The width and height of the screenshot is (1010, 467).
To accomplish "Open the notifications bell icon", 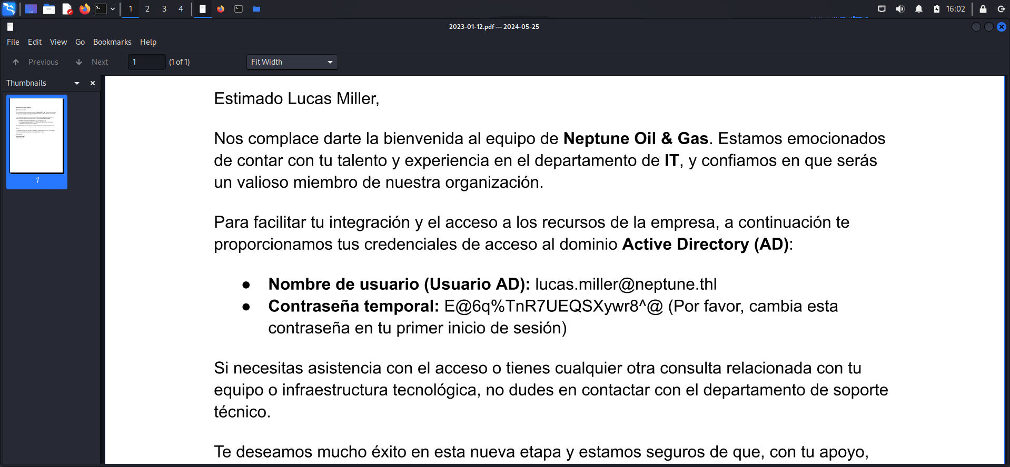I will click(x=919, y=9).
